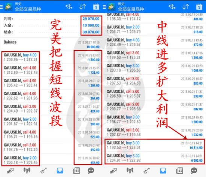
Task: Open trade buy 3.00 at 1 203.10
Action: (x=154, y=68)
